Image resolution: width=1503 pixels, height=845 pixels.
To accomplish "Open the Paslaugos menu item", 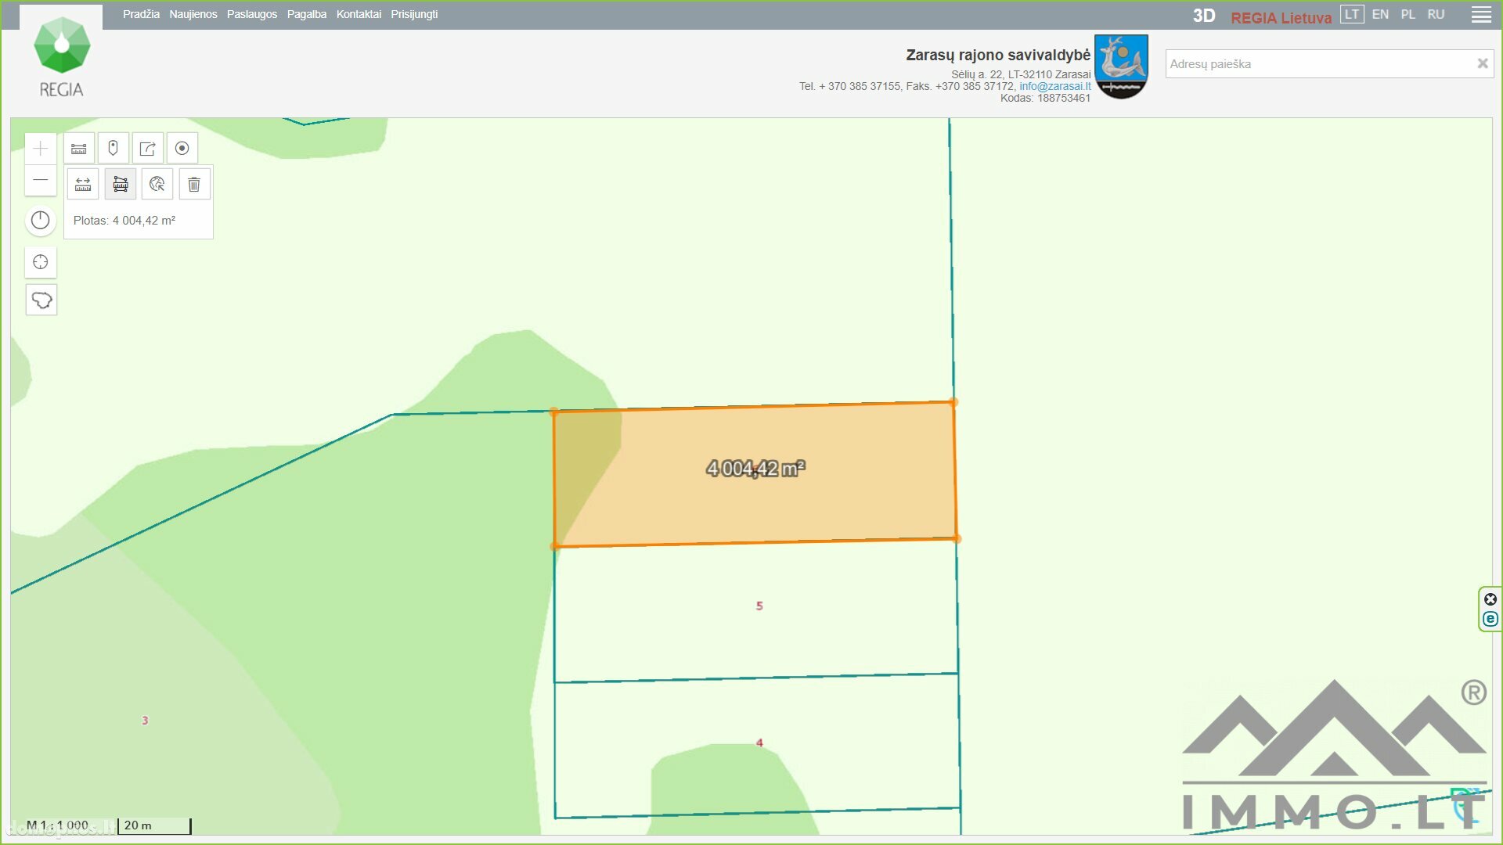I will pos(252,14).
